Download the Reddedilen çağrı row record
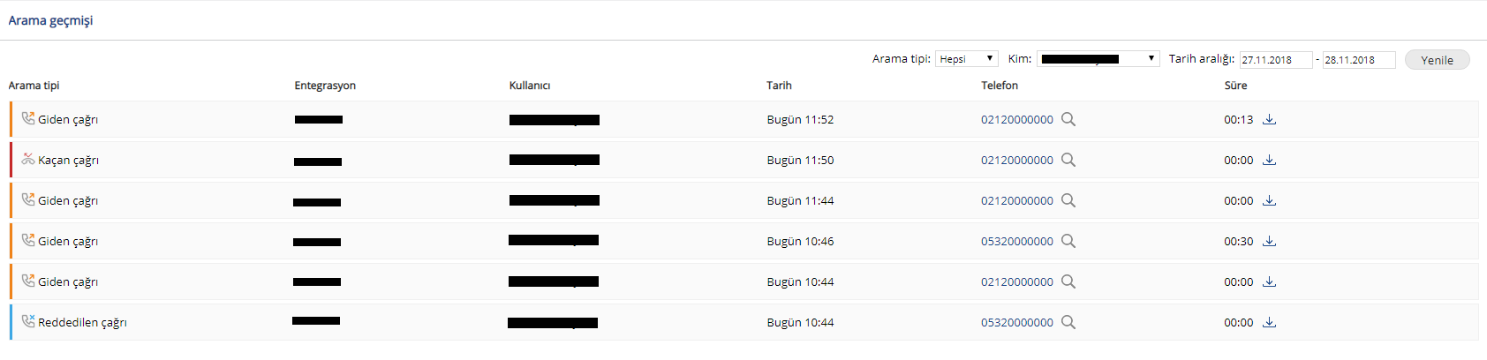 1269,322
